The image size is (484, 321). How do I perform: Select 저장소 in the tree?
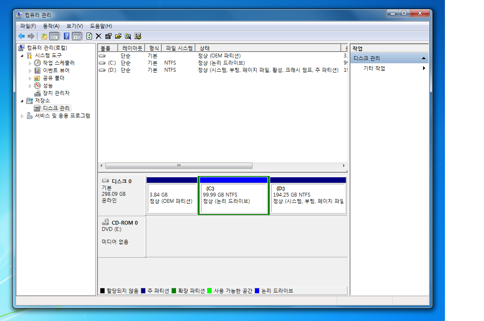[42, 101]
